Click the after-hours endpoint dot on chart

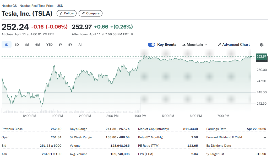pyautogui.click(x=251, y=56)
